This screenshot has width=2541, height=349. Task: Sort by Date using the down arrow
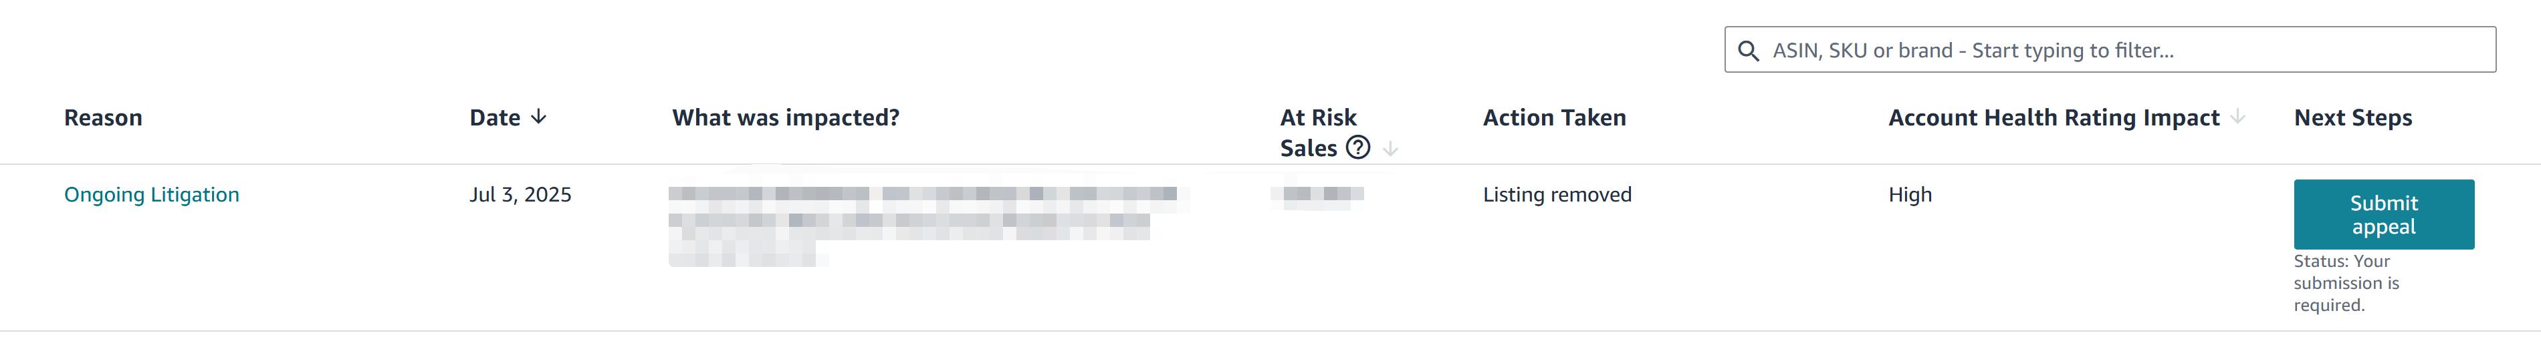538,117
